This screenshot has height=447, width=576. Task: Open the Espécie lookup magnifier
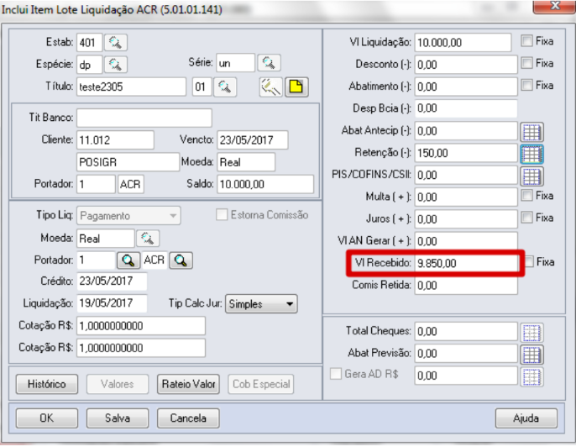tap(116, 65)
